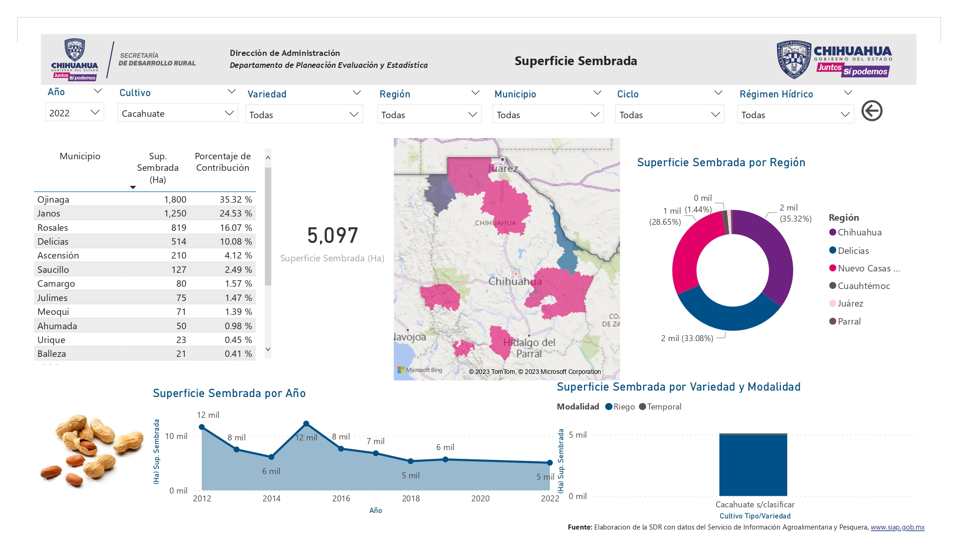Select the Rosales row in the table
The height and width of the screenshot is (554, 958).
click(x=145, y=228)
